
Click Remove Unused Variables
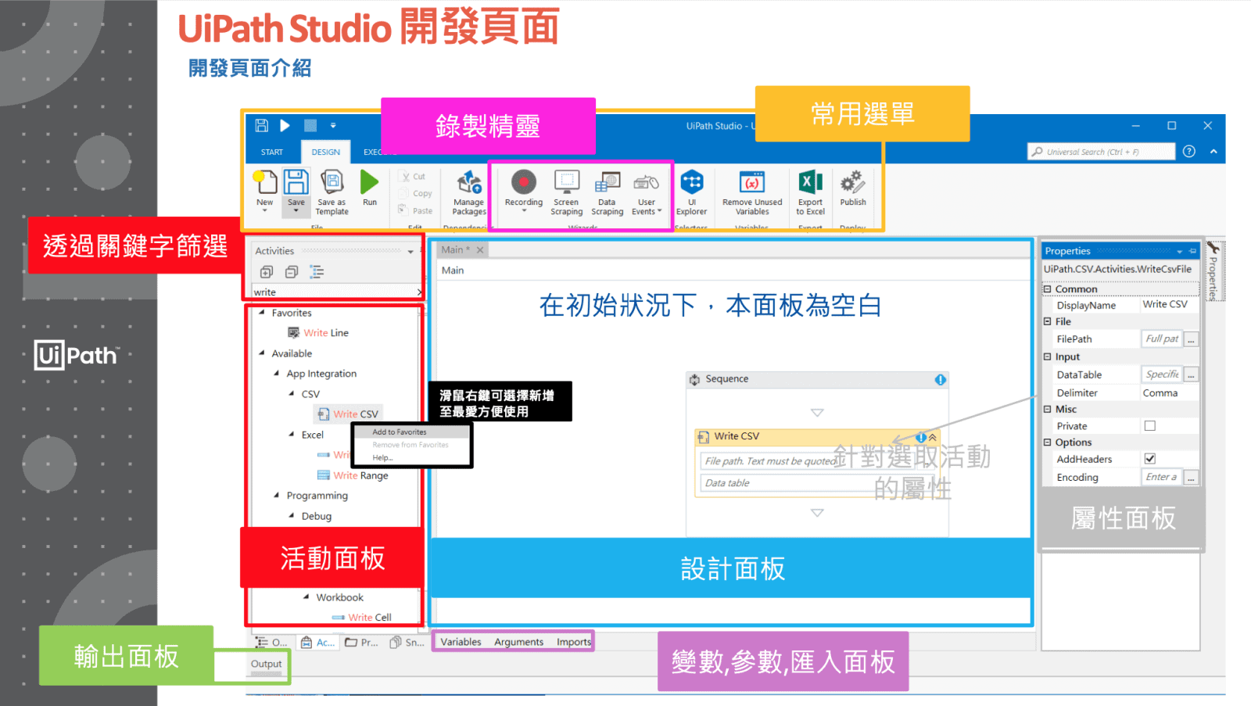tap(752, 192)
